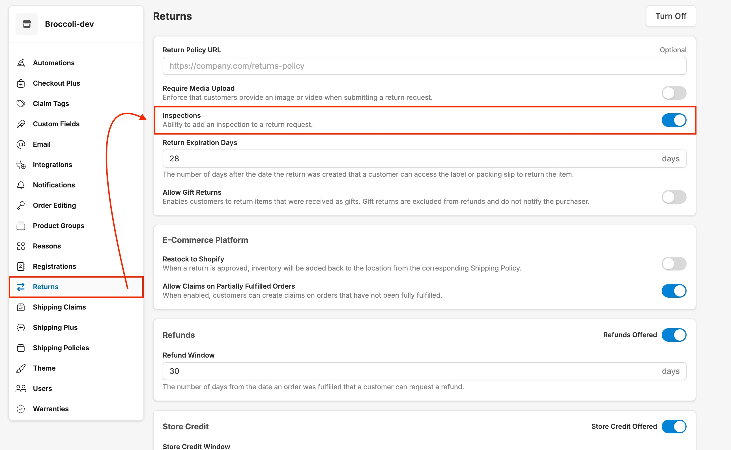Viewport: 731px width, 450px height.
Task: Click the Checkout Plus bag icon
Action: [21, 83]
